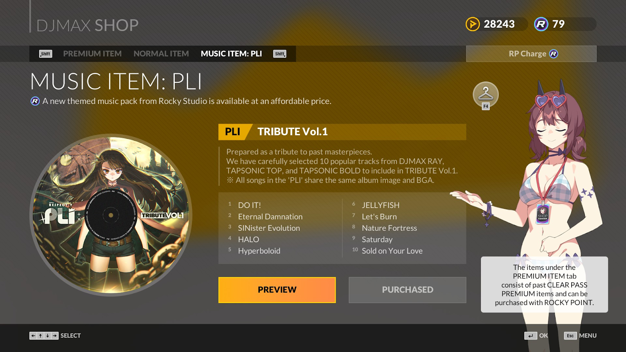Switch to the NORMAL ITEM tab

(161, 54)
